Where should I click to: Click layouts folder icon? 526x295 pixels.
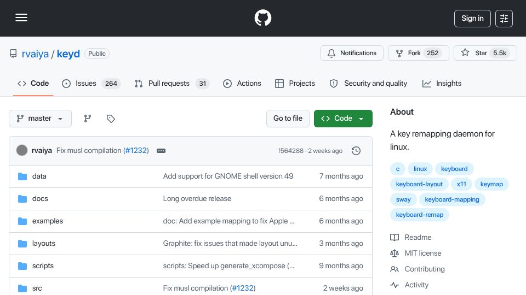[x=22, y=244]
